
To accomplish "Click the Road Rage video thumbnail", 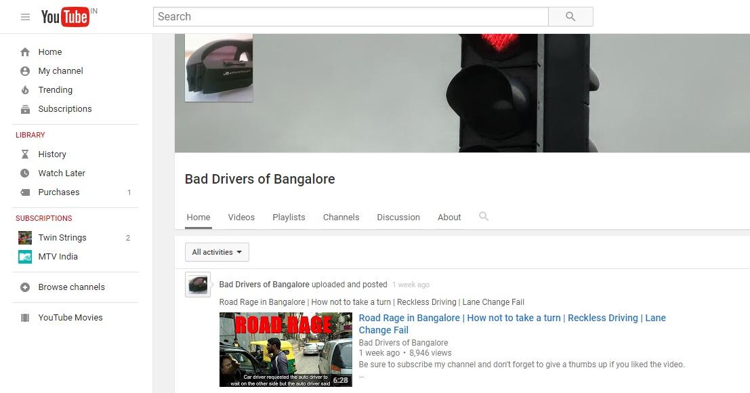I will click(285, 350).
